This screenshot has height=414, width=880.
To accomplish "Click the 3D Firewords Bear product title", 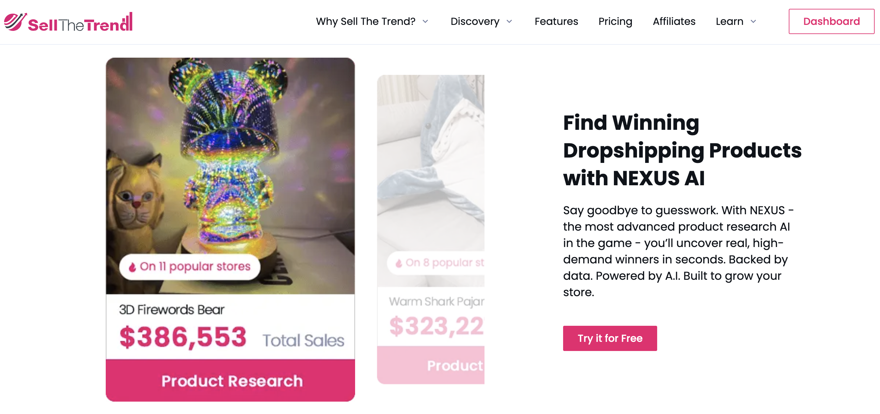I will [x=171, y=310].
